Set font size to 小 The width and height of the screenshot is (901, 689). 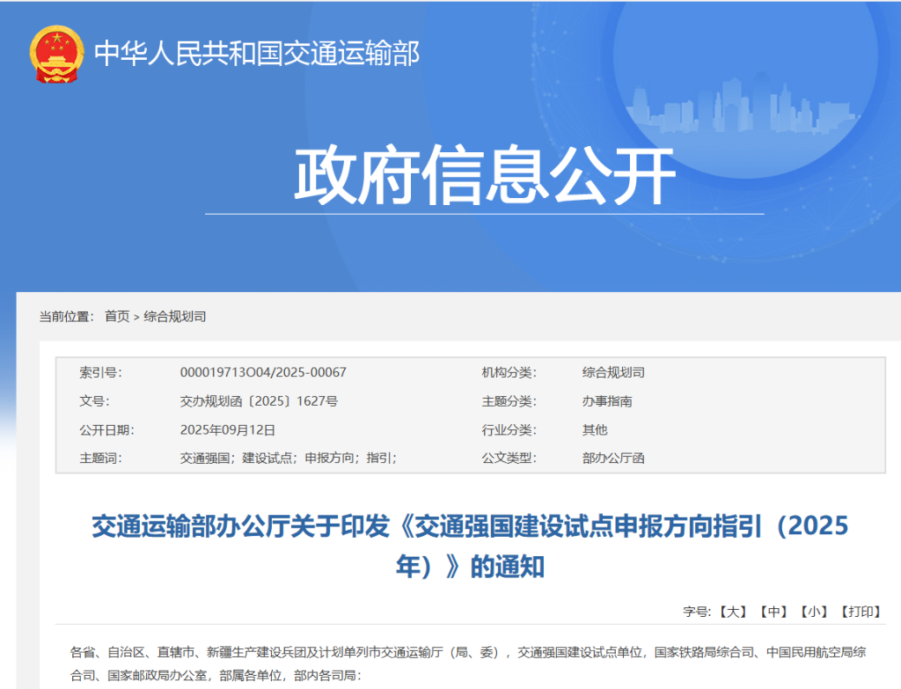point(814,611)
